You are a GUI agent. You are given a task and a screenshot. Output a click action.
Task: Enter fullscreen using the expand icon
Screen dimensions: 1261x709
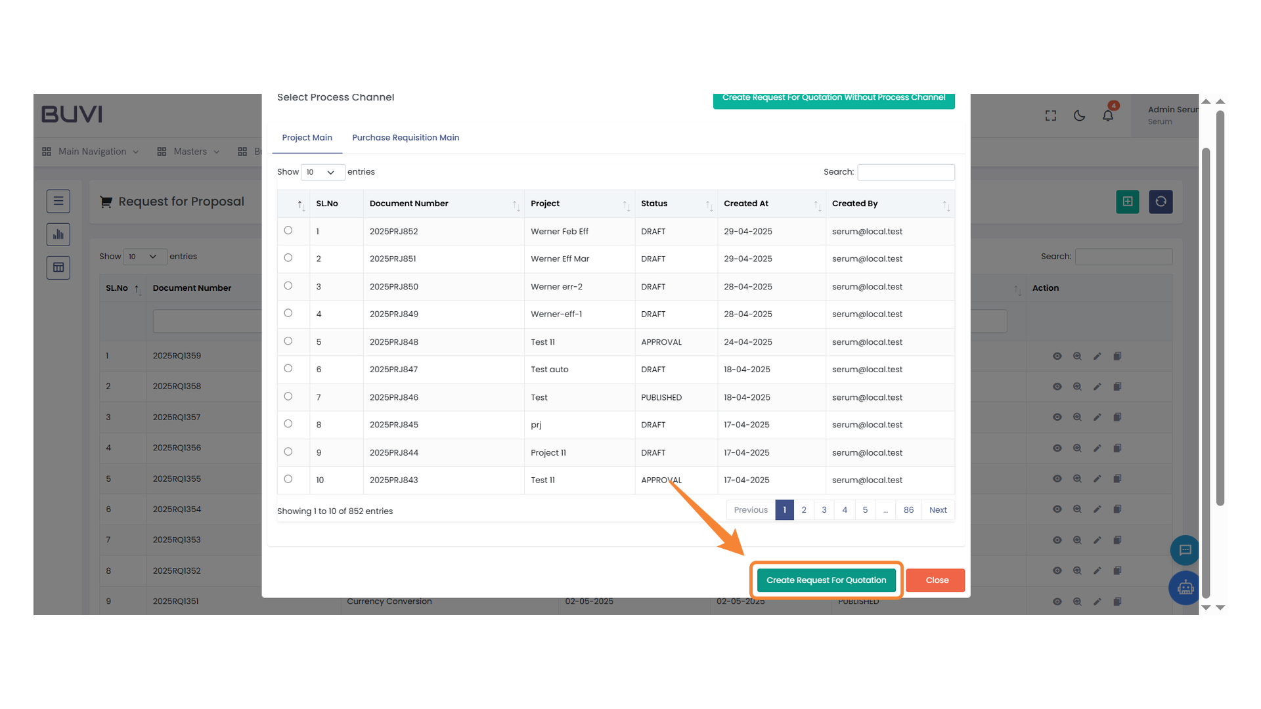coord(1050,115)
